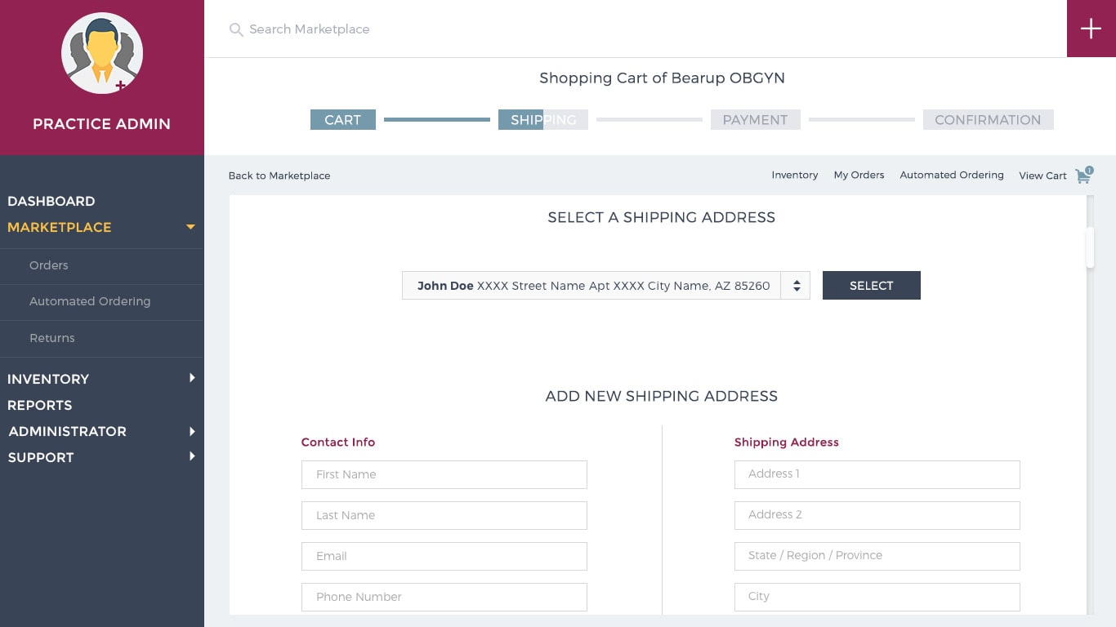The width and height of the screenshot is (1116, 627).
Task: Expand the Inventory sidebar arrow
Action: (x=192, y=378)
